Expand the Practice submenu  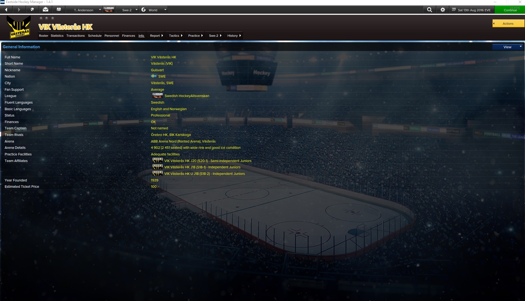195,36
